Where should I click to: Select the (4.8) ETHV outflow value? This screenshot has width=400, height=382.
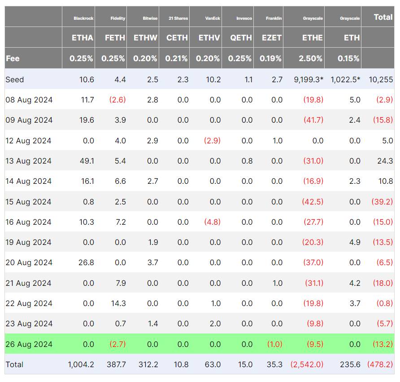pyautogui.click(x=212, y=222)
